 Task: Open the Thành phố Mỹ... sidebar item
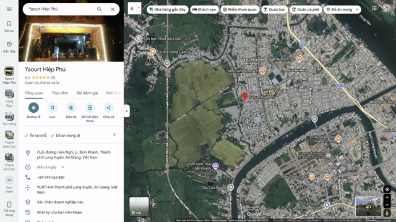coord(9,162)
